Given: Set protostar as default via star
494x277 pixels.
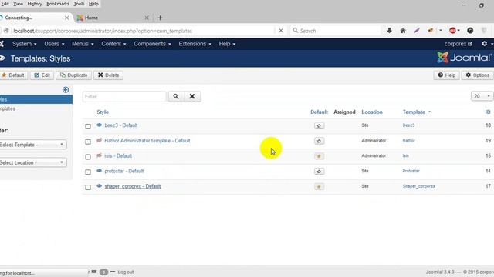Looking at the screenshot, I should 319,172.
